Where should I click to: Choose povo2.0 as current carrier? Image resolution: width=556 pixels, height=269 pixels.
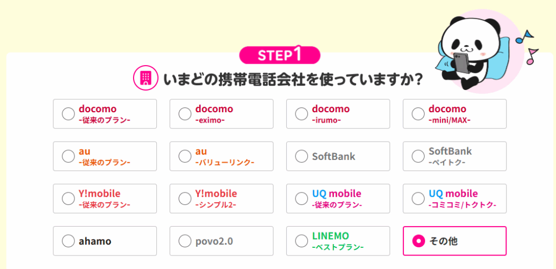coord(222,241)
